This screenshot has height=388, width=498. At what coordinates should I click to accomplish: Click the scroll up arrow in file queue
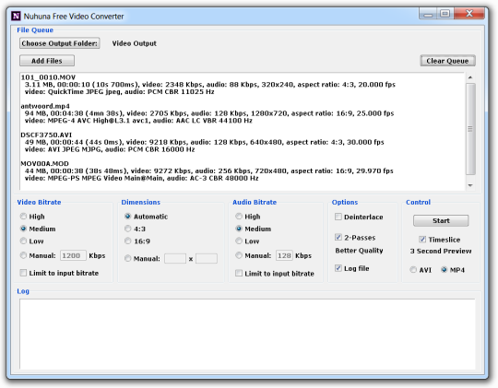pyautogui.click(x=470, y=77)
